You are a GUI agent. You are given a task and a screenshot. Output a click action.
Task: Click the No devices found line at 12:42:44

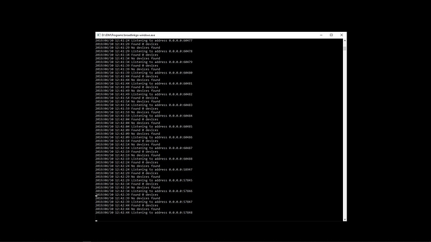[x=128, y=209]
